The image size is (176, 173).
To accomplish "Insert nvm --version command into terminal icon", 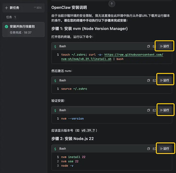I will [154, 110].
